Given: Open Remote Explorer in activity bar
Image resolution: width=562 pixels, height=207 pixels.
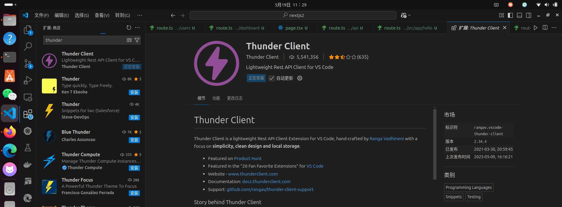Looking at the screenshot, I should (x=28, y=97).
